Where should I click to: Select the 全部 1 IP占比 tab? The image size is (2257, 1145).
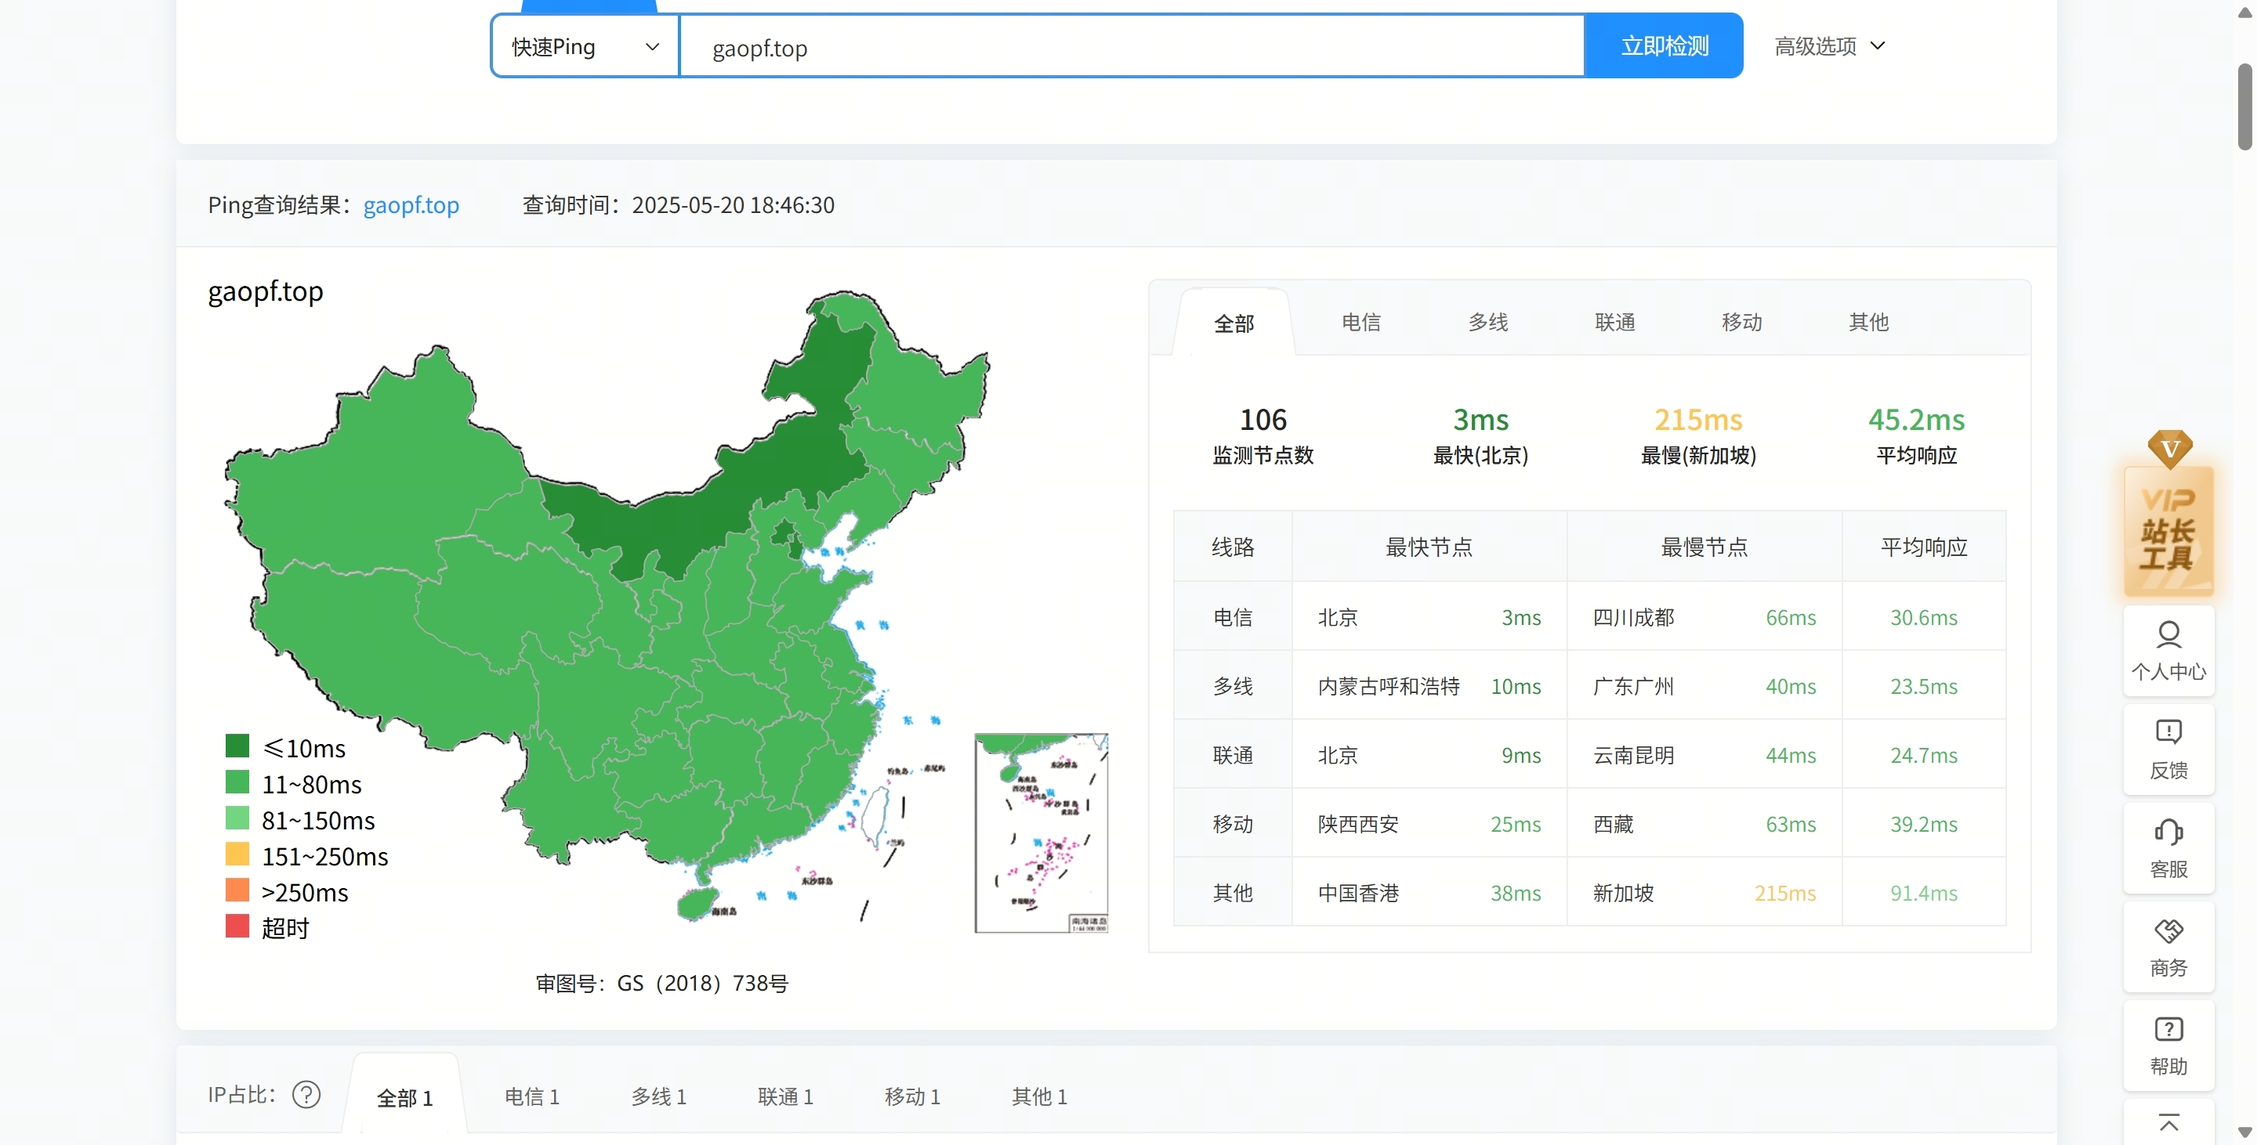click(x=405, y=1097)
